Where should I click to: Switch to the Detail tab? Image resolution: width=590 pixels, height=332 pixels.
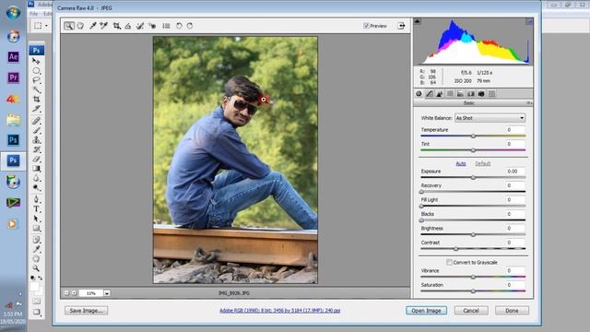[440, 94]
